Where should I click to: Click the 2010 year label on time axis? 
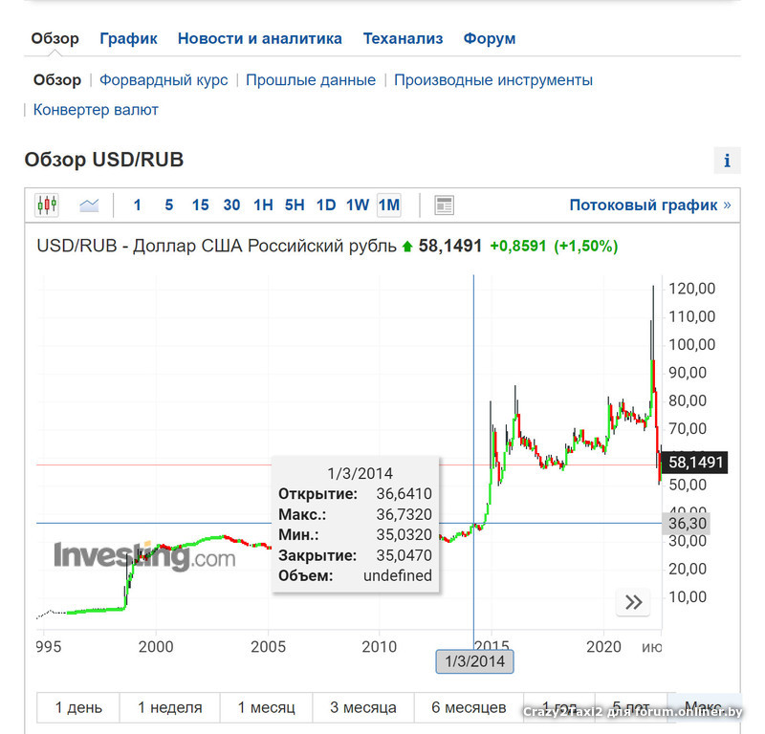coord(379,647)
